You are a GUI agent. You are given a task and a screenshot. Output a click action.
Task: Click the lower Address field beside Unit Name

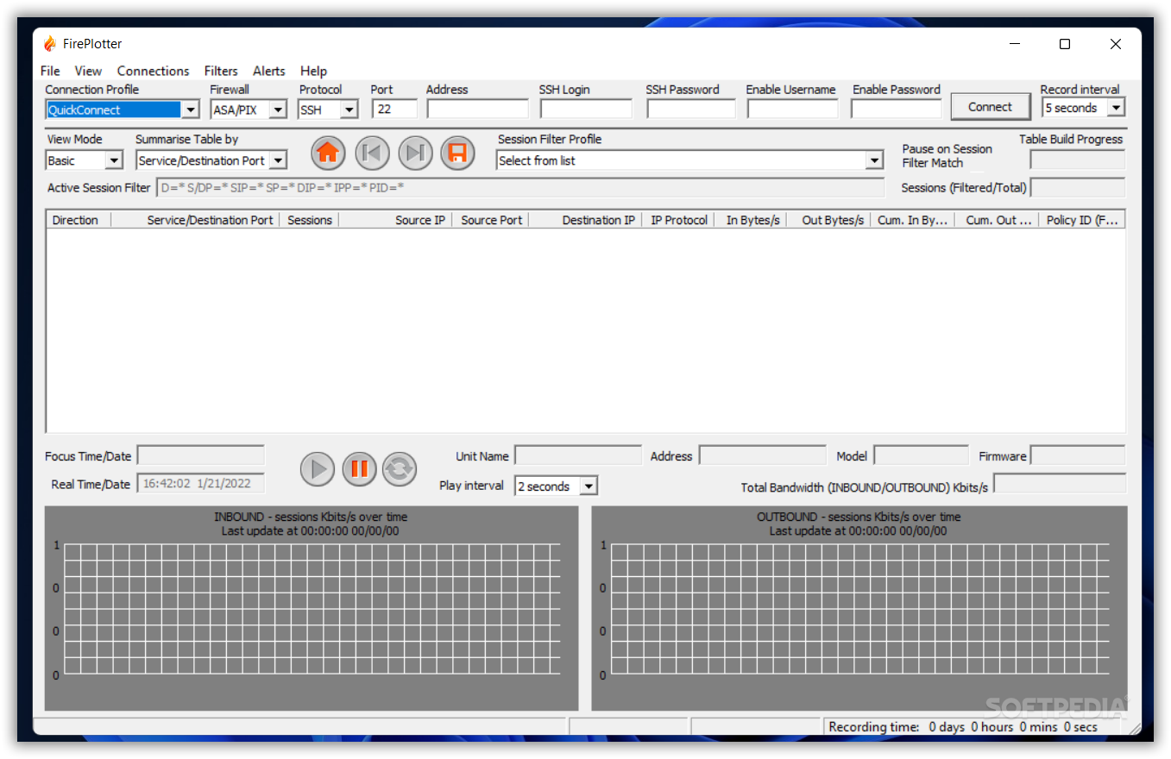pos(763,455)
